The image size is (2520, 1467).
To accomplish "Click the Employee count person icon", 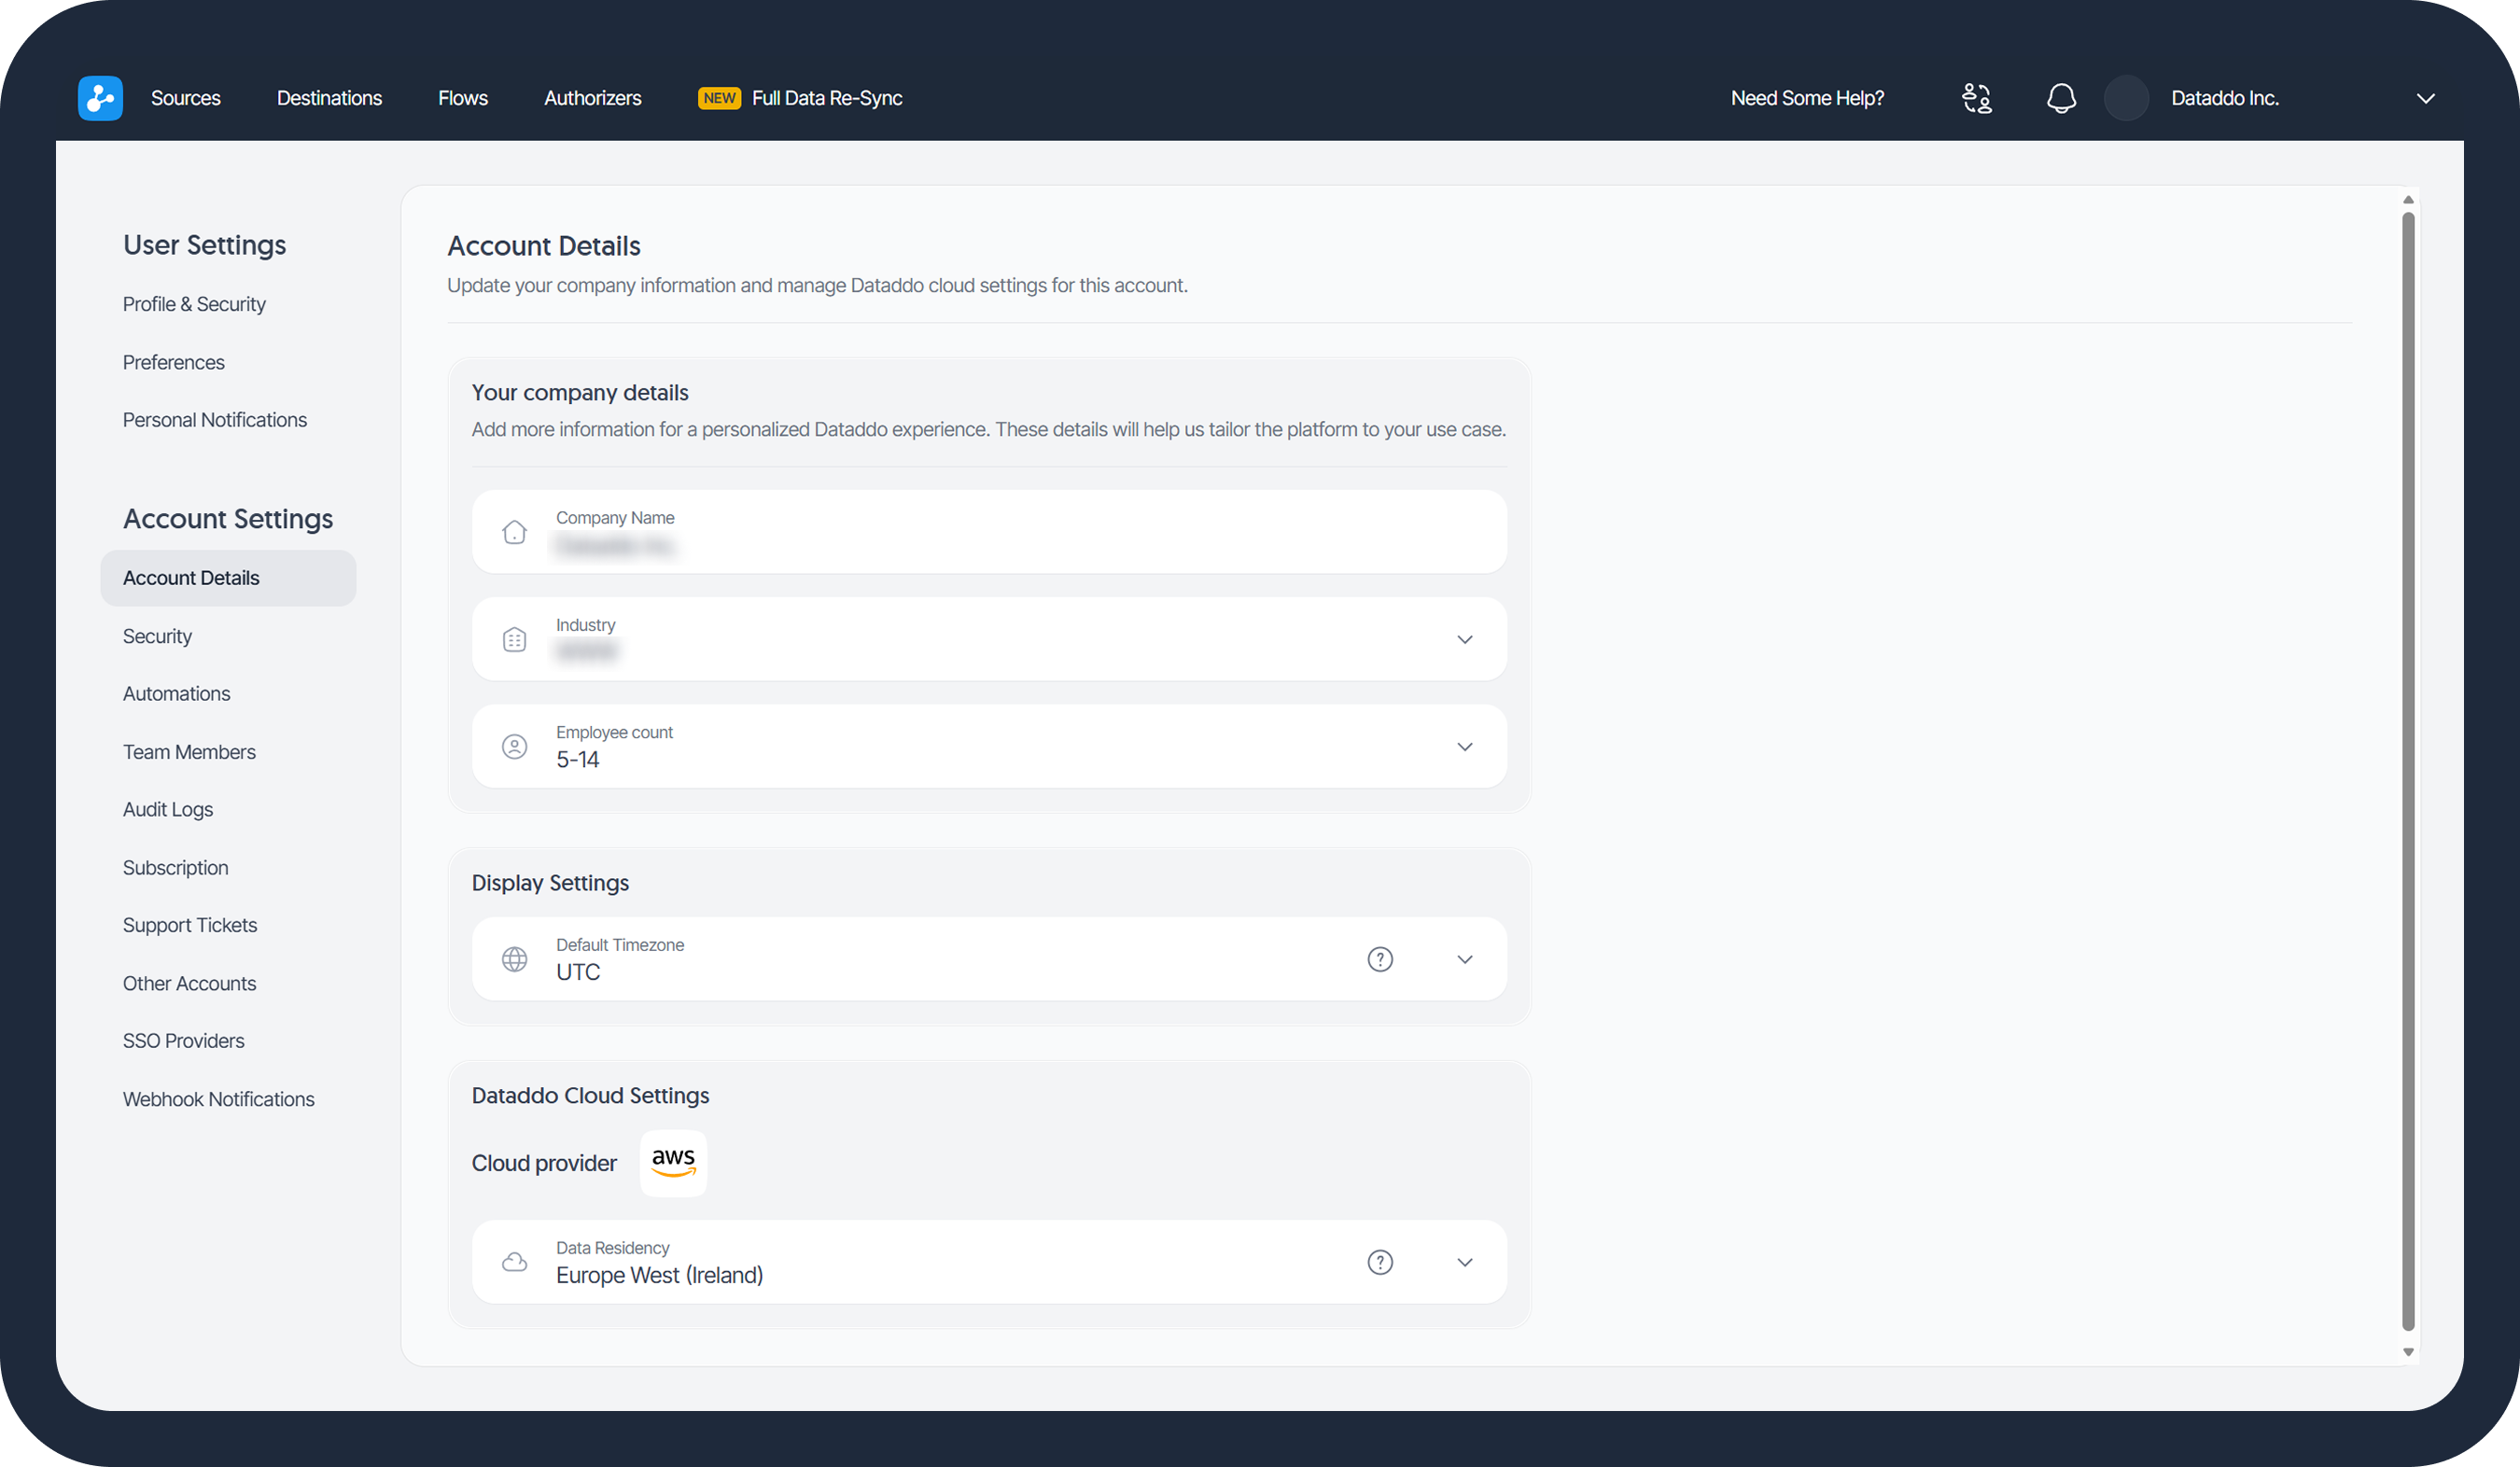I will pyautogui.click(x=514, y=746).
